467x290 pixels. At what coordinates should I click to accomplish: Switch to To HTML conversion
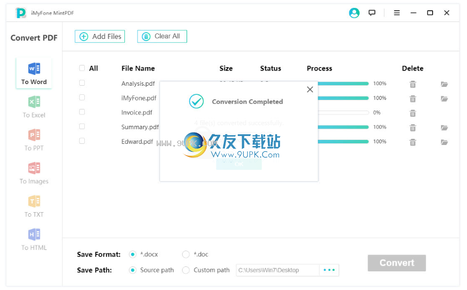click(34, 239)
